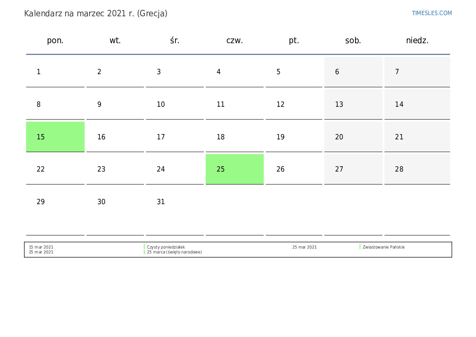Click day 9 in the calendar
Viewport: 476px width, 337px height.
[x=115, y=104]
